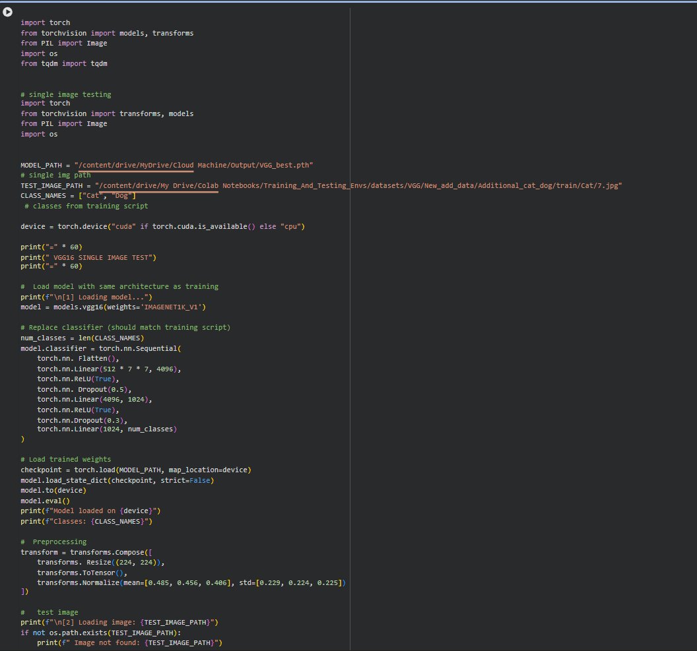Click the 'model.eval()' line
697x651 pixels.
(x=46, y=501)
